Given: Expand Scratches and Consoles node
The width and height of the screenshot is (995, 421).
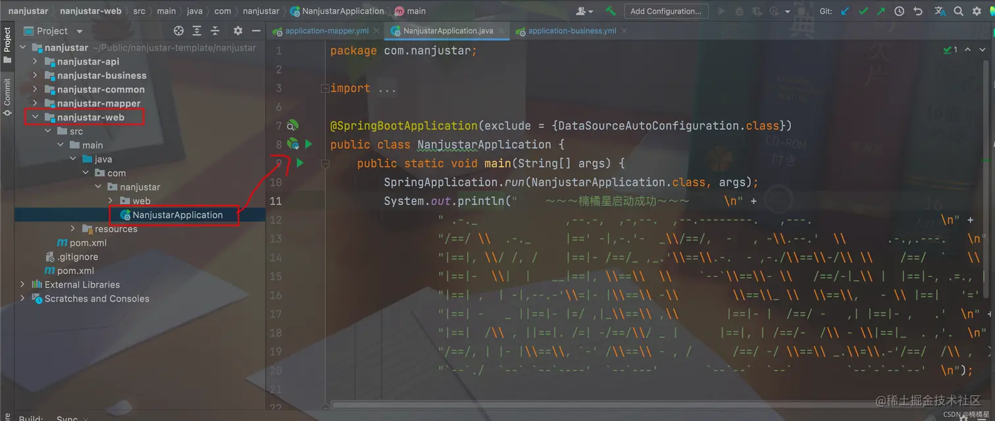Looking at the screenshot, I should [23, 298].
